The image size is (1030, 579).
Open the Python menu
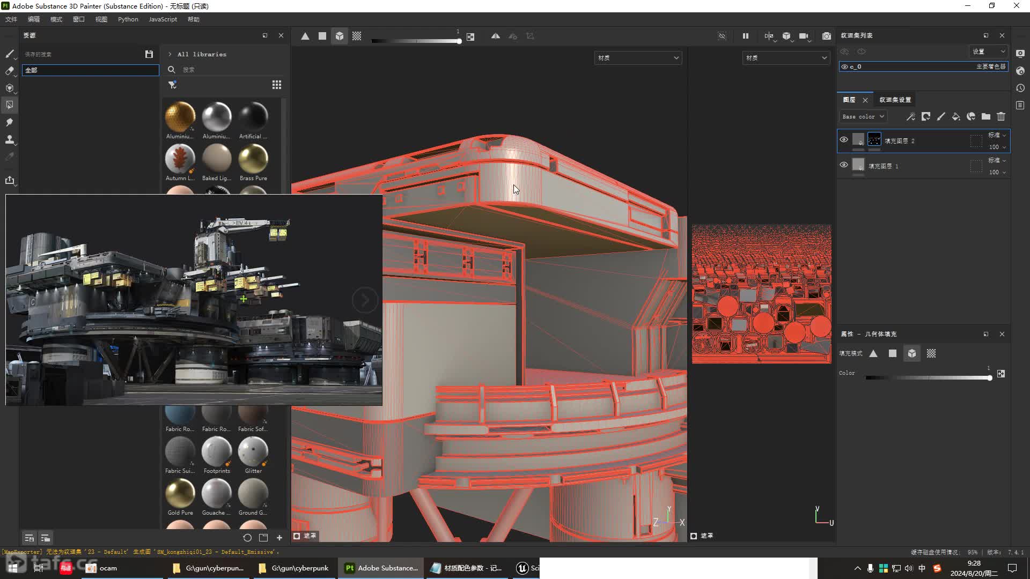[128, 19]
